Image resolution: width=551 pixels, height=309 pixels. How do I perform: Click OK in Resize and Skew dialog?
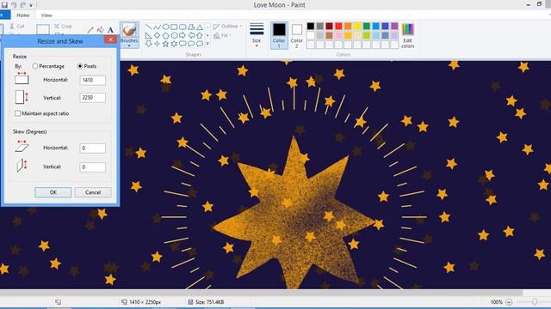[x=53, y=192]
